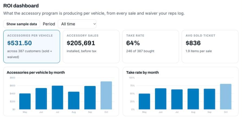The height and width of the screenshot is (118, 242).
Task: Click the $836 value
Action: (x=193, y=43)
